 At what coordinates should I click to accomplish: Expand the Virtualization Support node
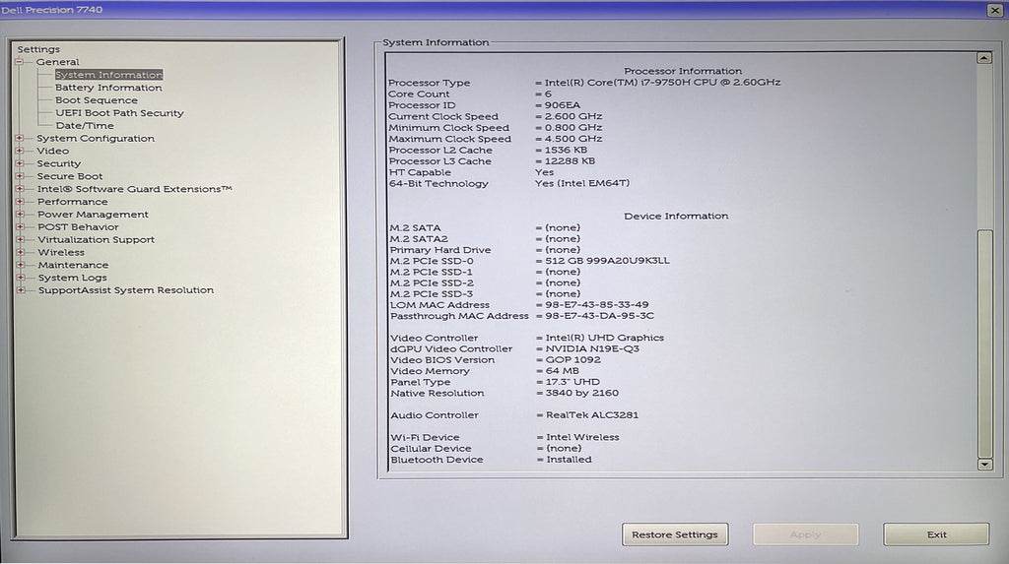pyautogui.click(x=20, y=239)
